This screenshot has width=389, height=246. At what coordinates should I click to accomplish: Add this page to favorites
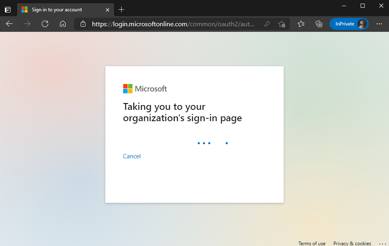coord(282,24)
